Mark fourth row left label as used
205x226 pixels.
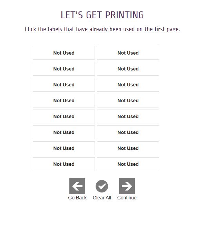tap(64, 101)
